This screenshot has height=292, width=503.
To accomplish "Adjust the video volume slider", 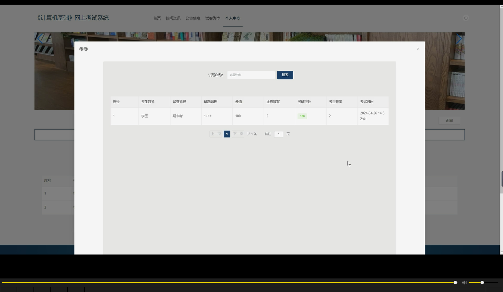I will point(481,282).
